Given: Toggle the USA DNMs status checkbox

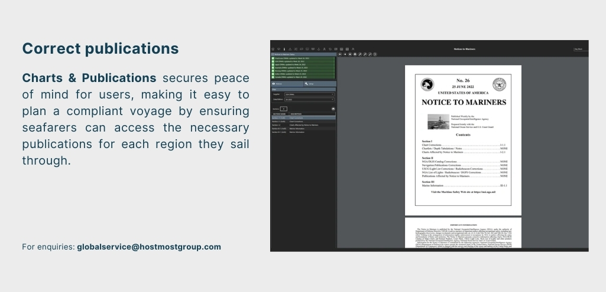Looking at the screenshot, I should [273, 62].
